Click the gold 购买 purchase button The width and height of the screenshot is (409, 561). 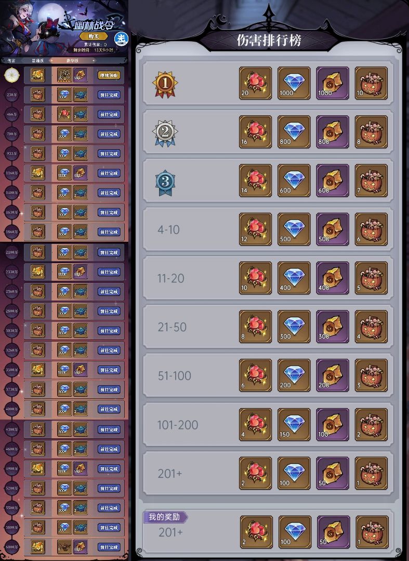(94, 36)
